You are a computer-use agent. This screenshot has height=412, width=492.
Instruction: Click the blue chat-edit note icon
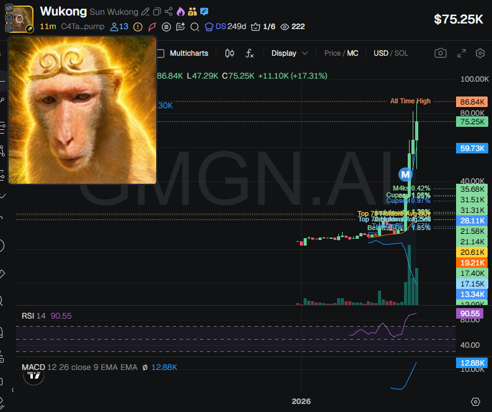[204, 12]
